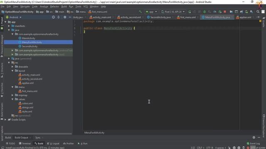This screenshot has height=149, width=266.
Task: Open the Android project view dropdown
Action: click(14, 17)
